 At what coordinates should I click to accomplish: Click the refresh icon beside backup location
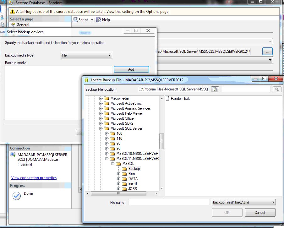[215, 90]
